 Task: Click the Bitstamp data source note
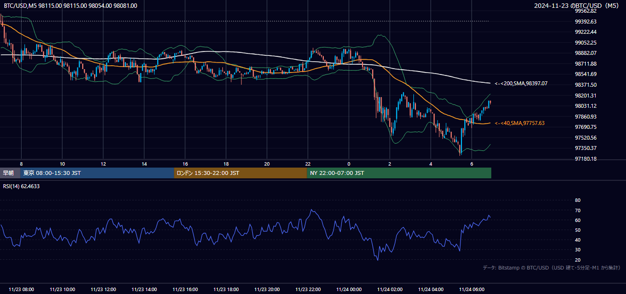(552, 268)
